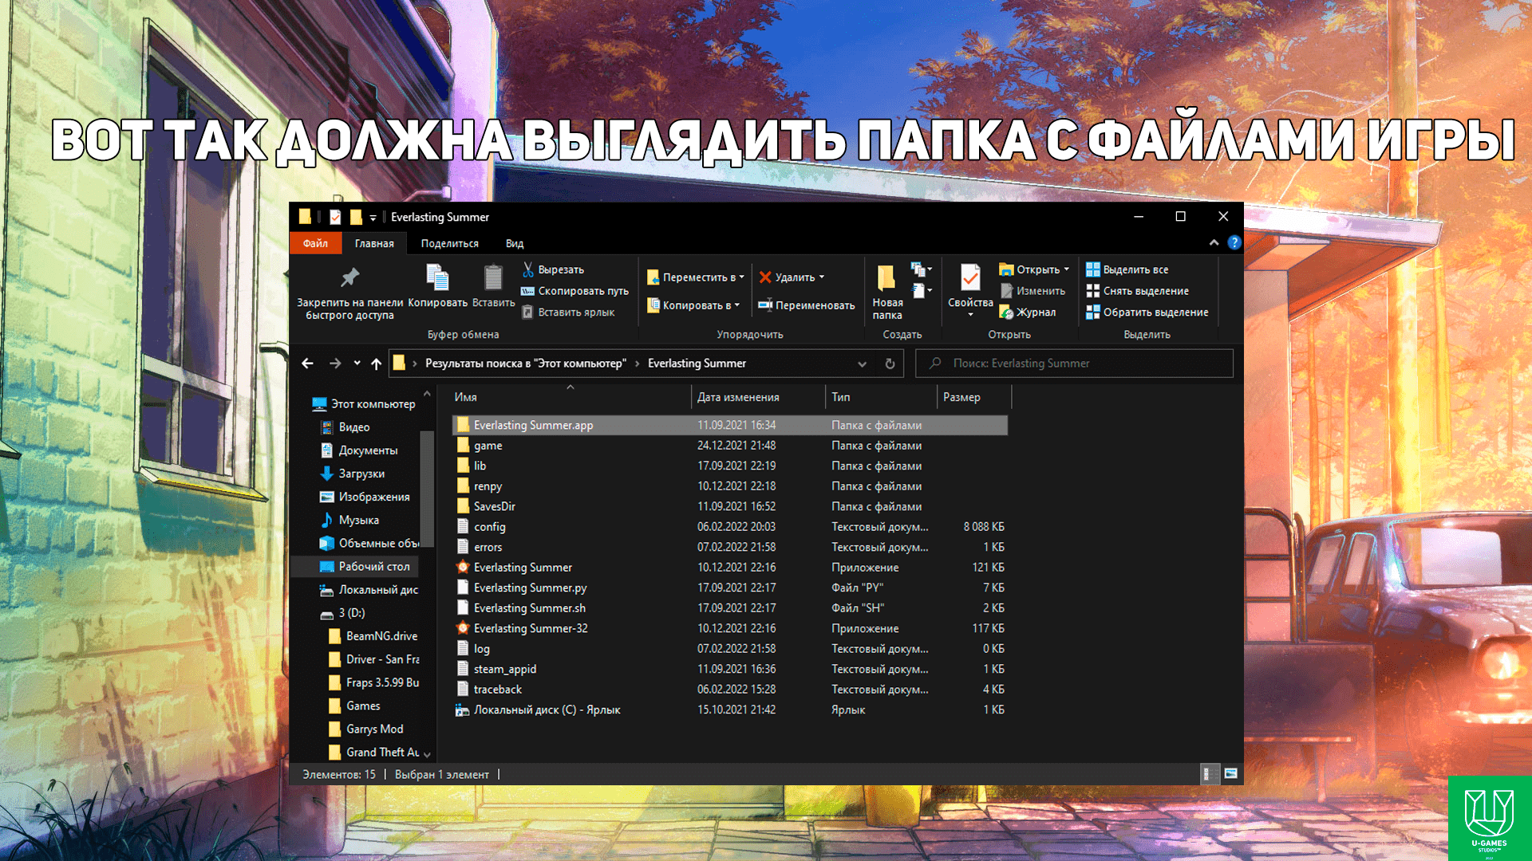Go up one folder level

point(376,364)
